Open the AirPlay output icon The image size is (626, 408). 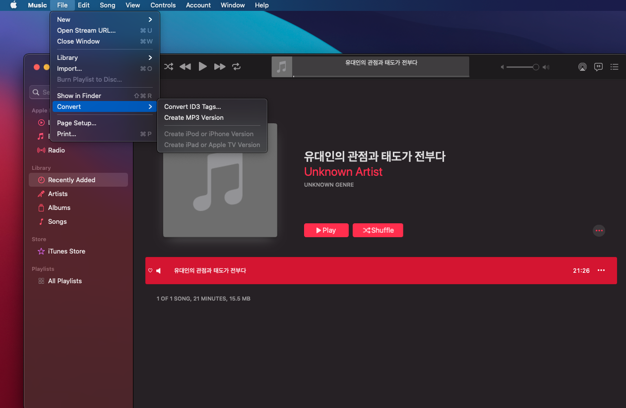582,67
